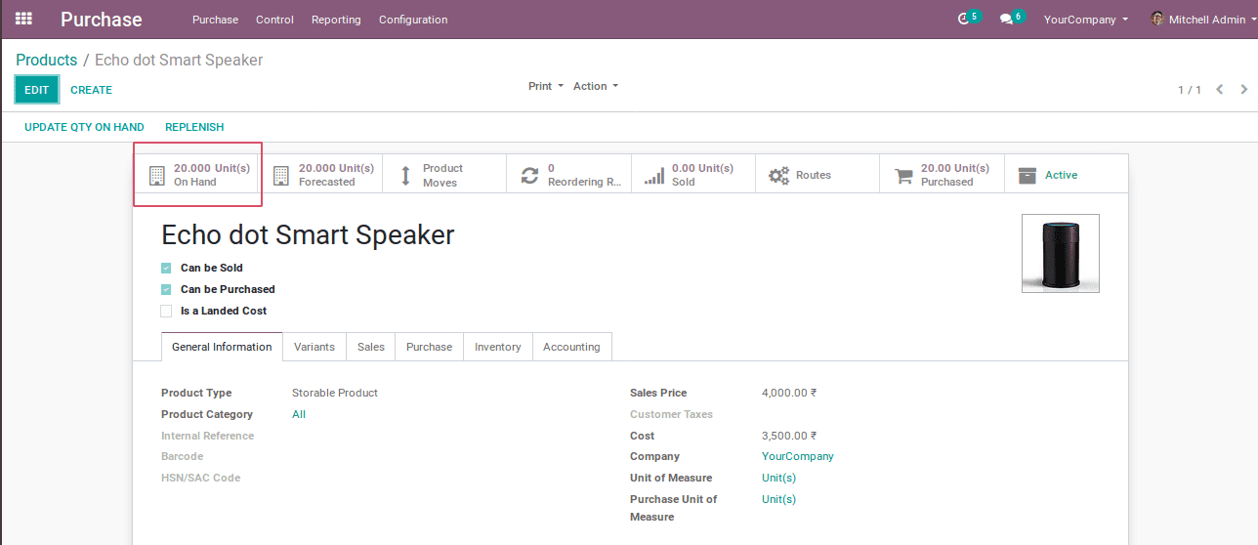Open activities clock icon with badge 5
The image size is (1258, 545).
coord(964,19)
